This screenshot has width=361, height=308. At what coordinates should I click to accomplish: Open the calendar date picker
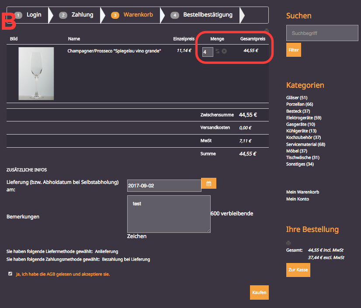208,183
